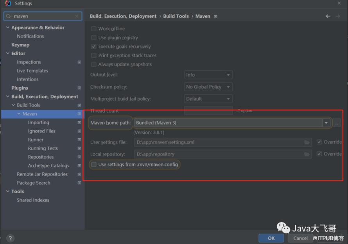Enable the Work offline checkbox
The image size is (348, 244).
coord(94,29)
